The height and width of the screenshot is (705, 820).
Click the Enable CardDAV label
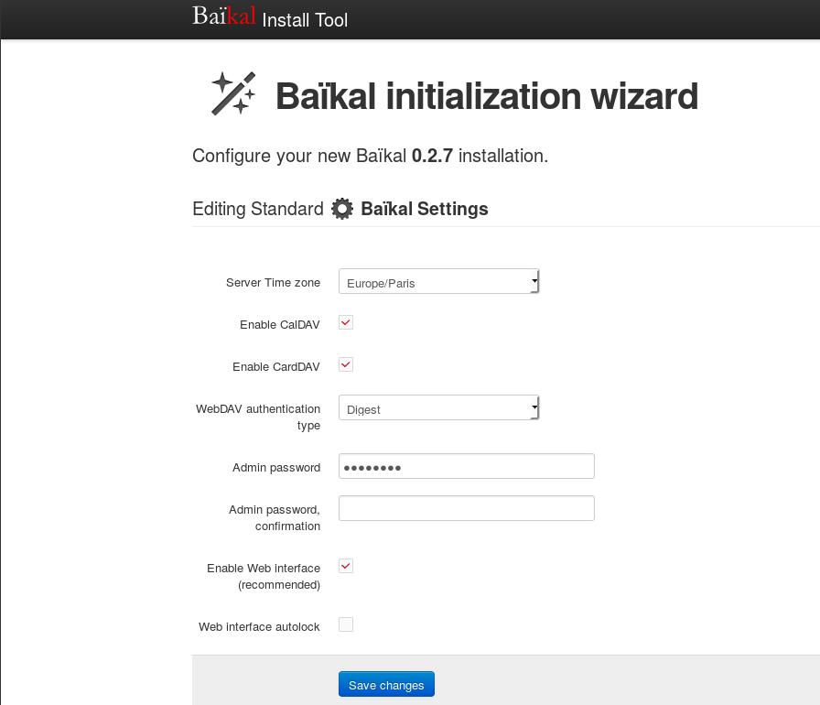tap(276, 367)
